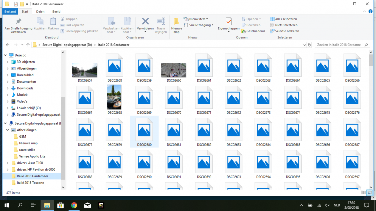Image resolution: width=376 pixels, height=211 pixels.
Task: Open Google Chrome from the taskbar
Action: point(74,205)
